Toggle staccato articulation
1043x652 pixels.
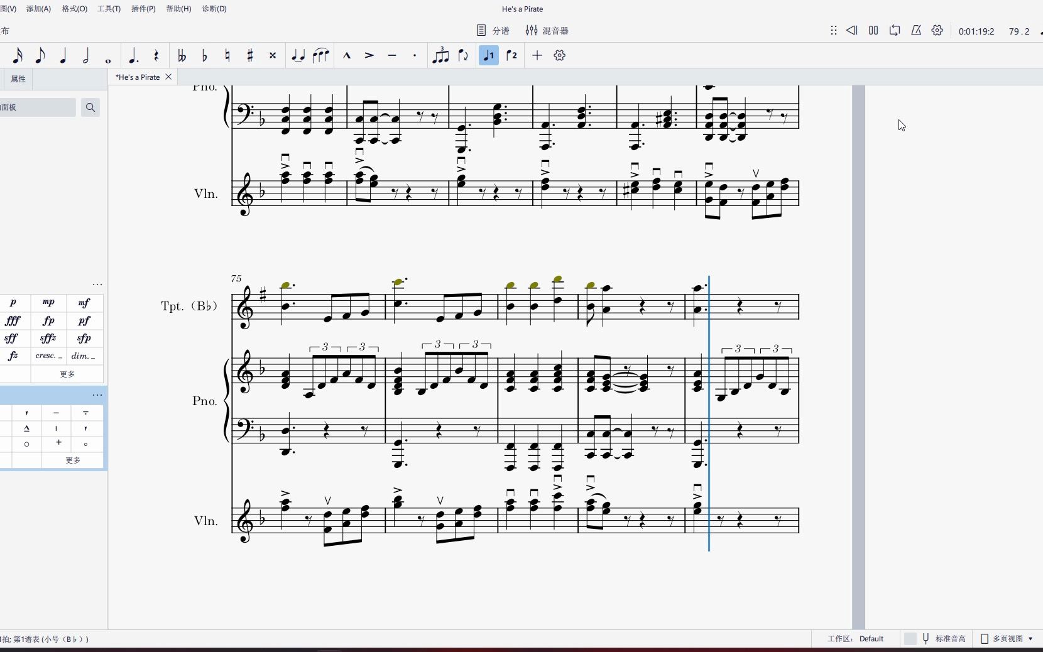tap(415, 55)
